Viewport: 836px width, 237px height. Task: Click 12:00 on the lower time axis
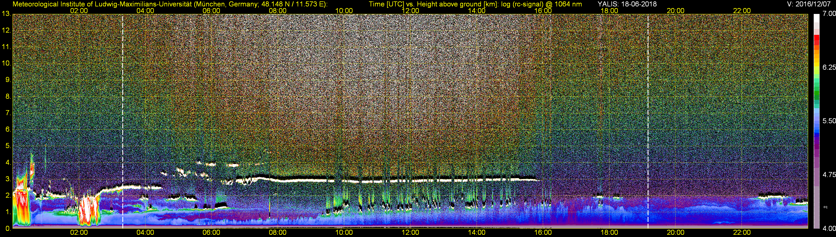pyautogui.click(x=410, y=233)
